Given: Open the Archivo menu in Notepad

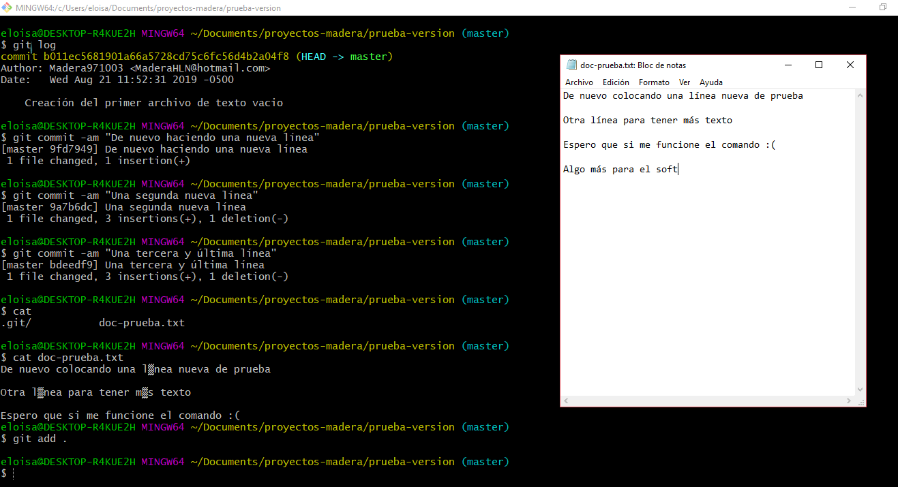Looking at the screenshot, I should pos(579,82).
